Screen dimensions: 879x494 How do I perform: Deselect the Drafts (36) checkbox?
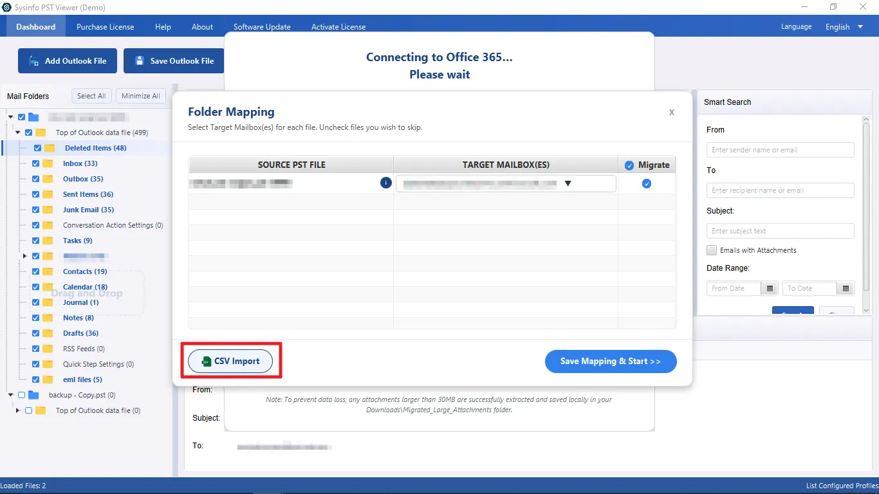click(35, 333)
